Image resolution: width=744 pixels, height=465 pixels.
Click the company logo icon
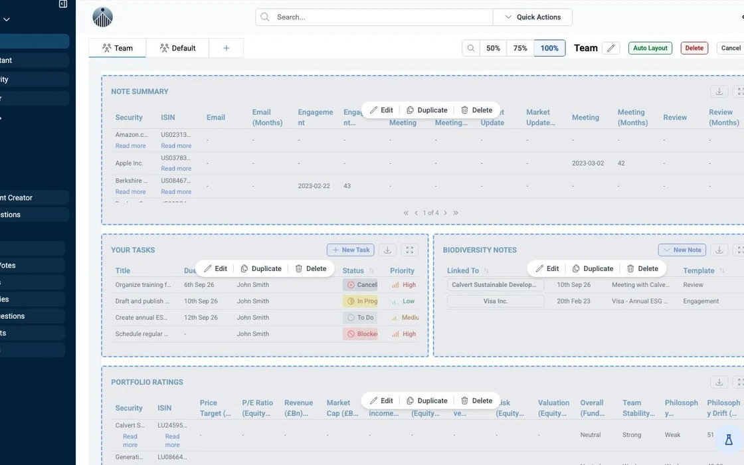(102, 17)
